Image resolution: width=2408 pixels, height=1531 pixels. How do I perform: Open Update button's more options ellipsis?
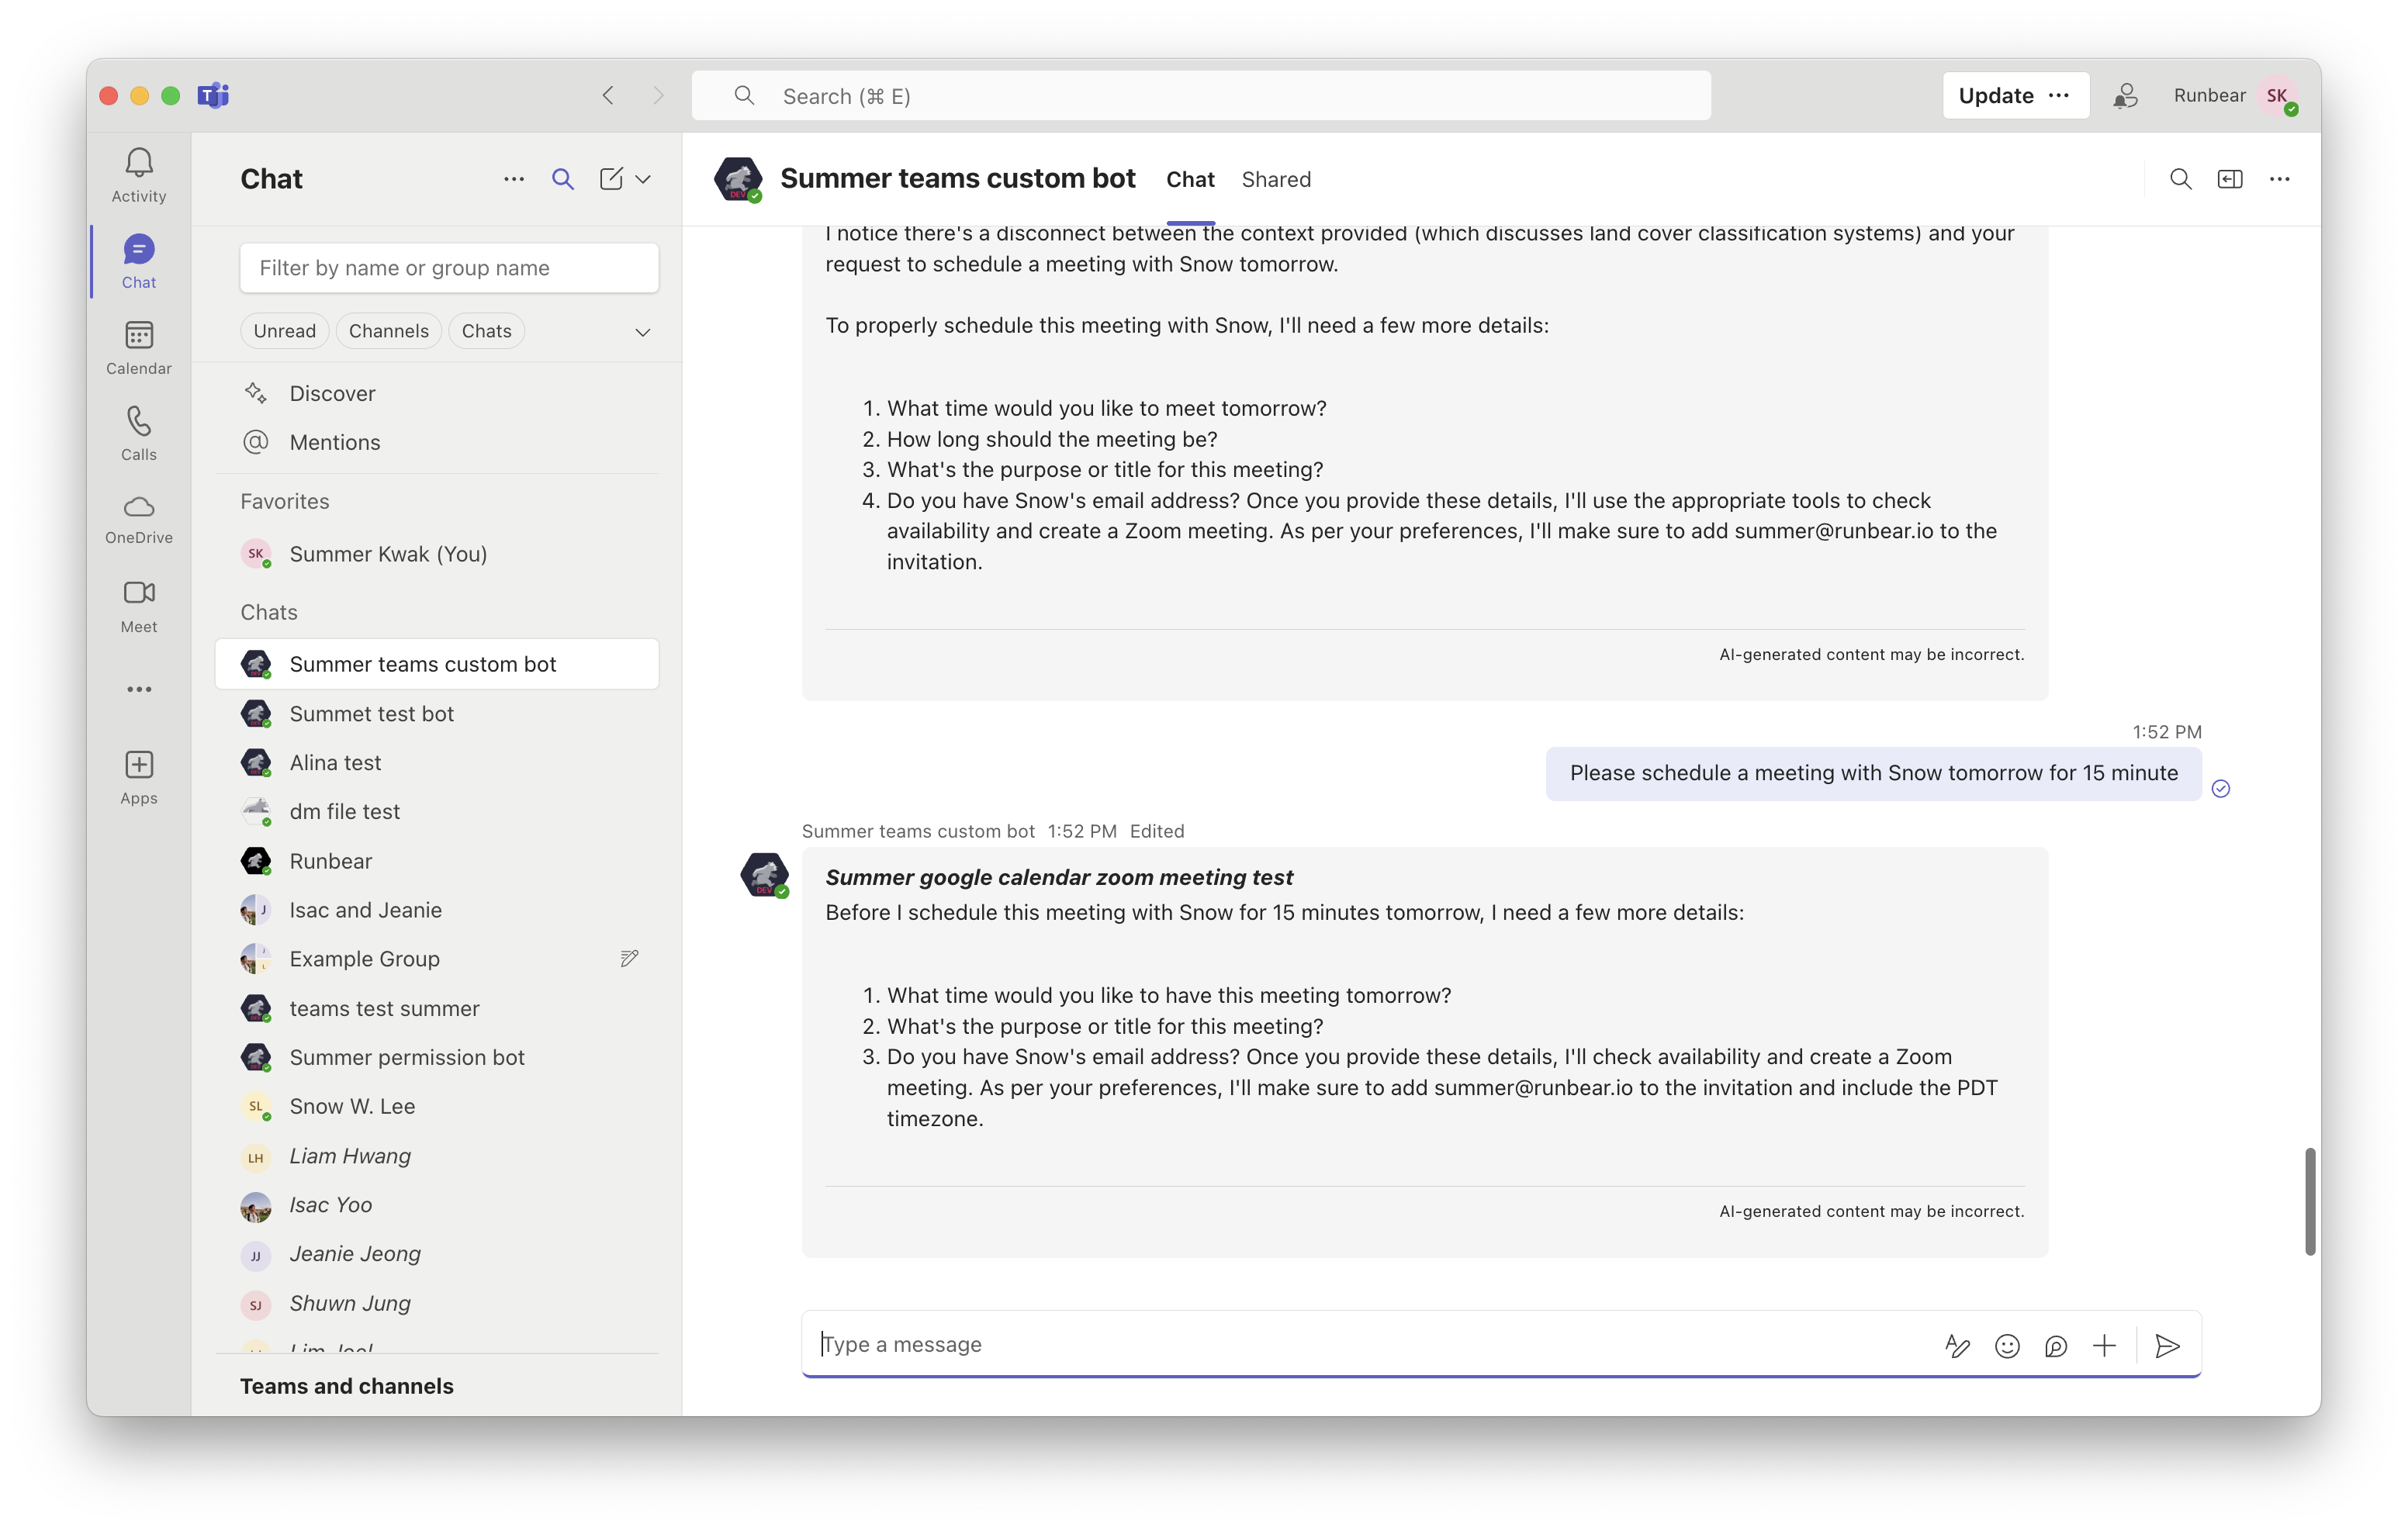point(2059,95)
